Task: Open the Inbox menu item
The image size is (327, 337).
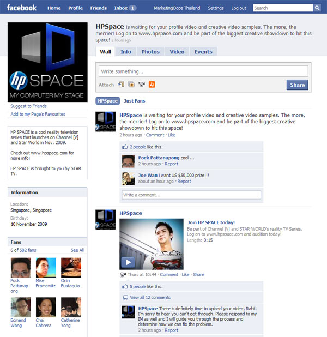Action: pyautogui.click(x=121, y=8)
